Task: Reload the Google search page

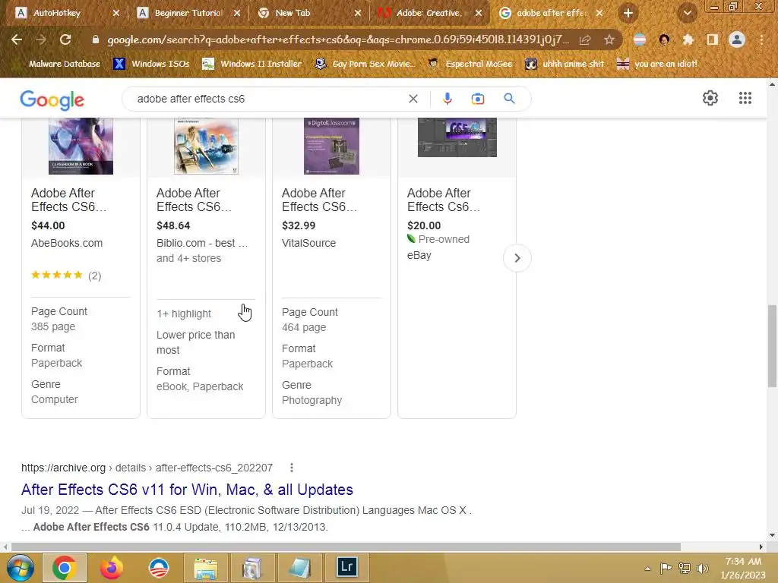Action: 65,39
